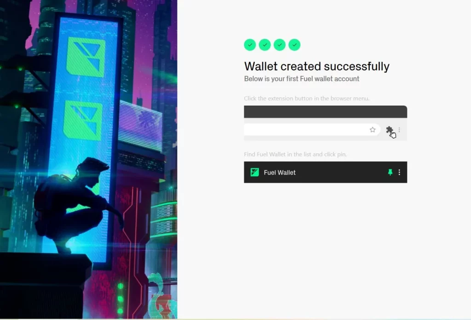The image size is (471, 320).
Task: Click the dark browser tab strip illustration
Action: click(x=325, y=112)
